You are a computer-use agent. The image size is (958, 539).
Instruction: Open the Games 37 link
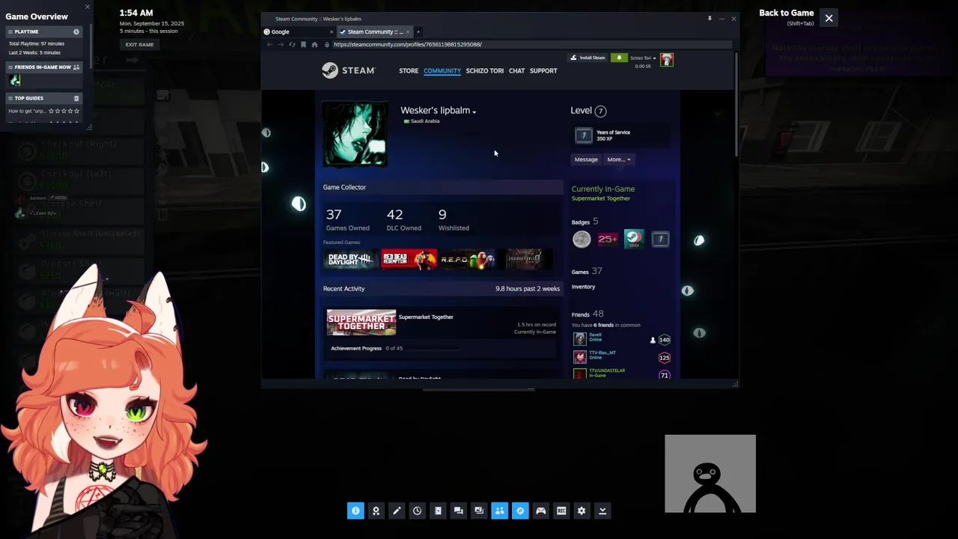(x=587, y=271)
